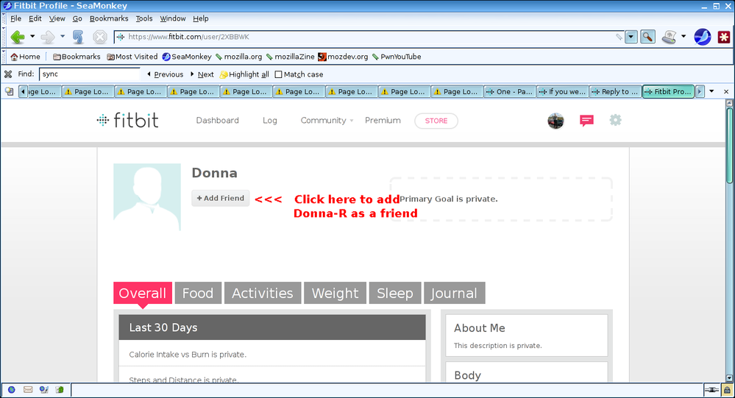Click Find Next button

[202, 74]
